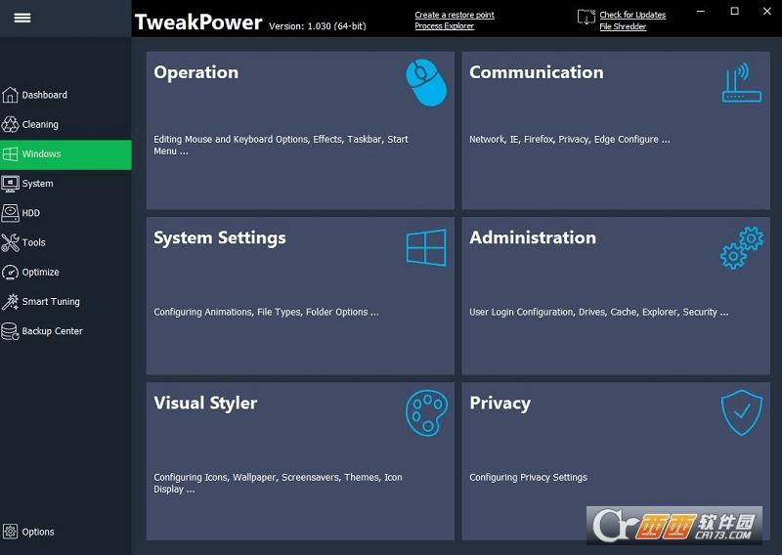Open the File Shredder link
782x555 pixels.
click(625, 26)
